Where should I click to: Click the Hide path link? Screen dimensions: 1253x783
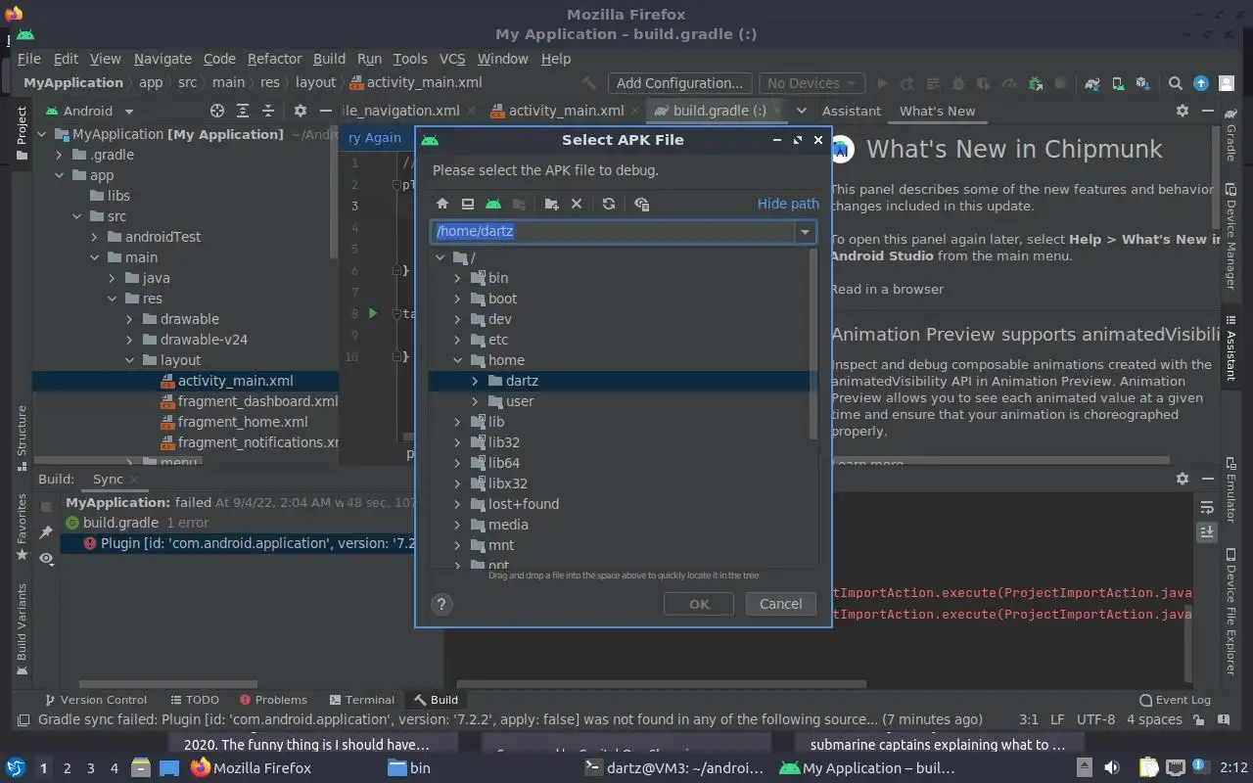point(788,204)
